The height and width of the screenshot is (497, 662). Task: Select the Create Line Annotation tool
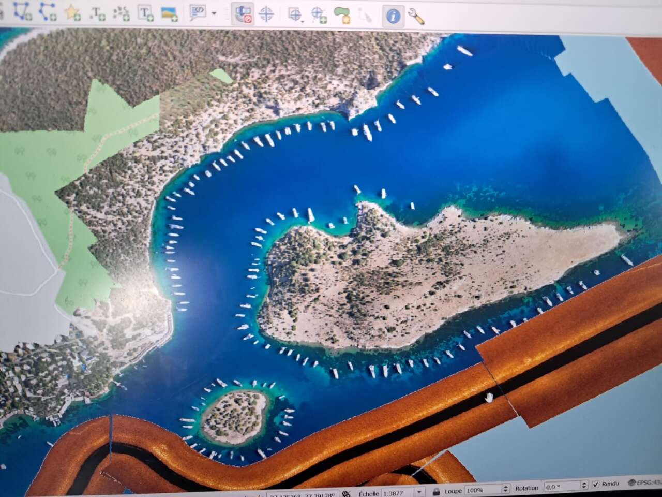[x=47, y=11]
